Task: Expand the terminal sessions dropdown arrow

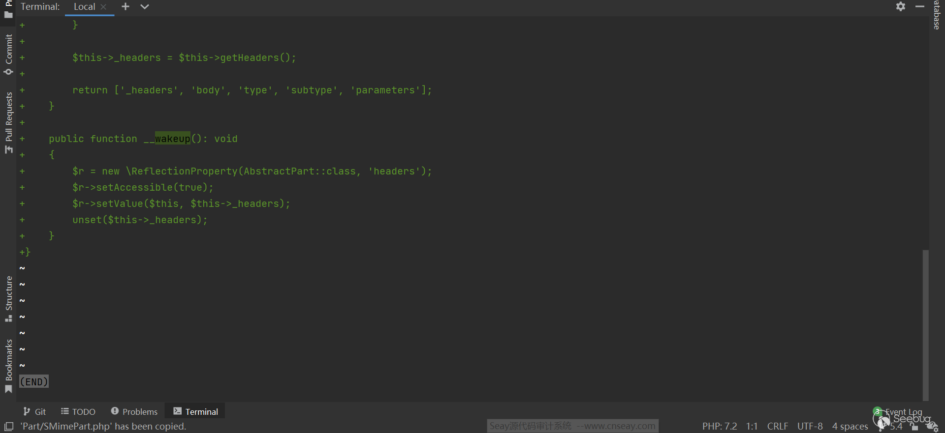Action: point(144,6)
